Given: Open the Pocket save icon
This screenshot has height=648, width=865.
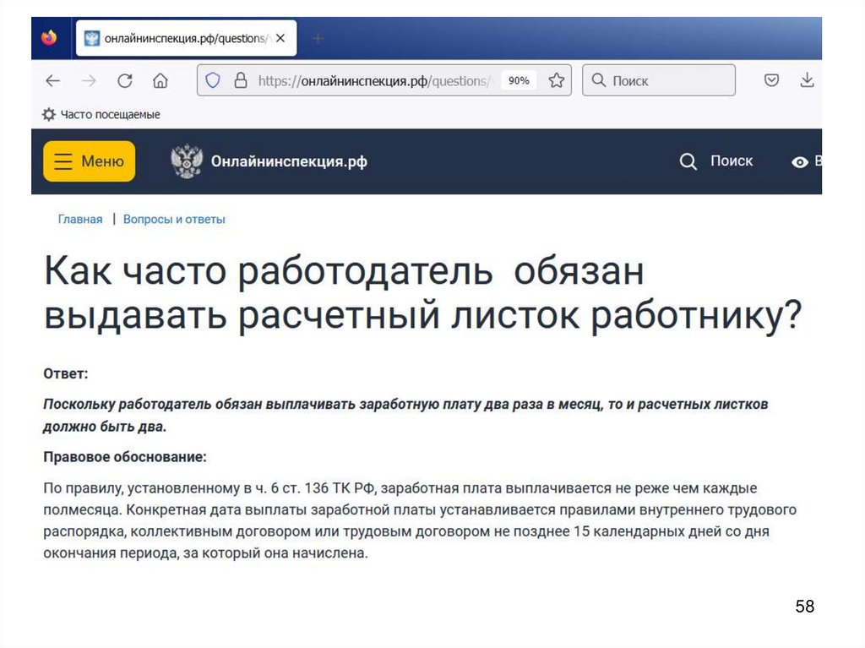Looking at the screenshot, I should 771,80.
